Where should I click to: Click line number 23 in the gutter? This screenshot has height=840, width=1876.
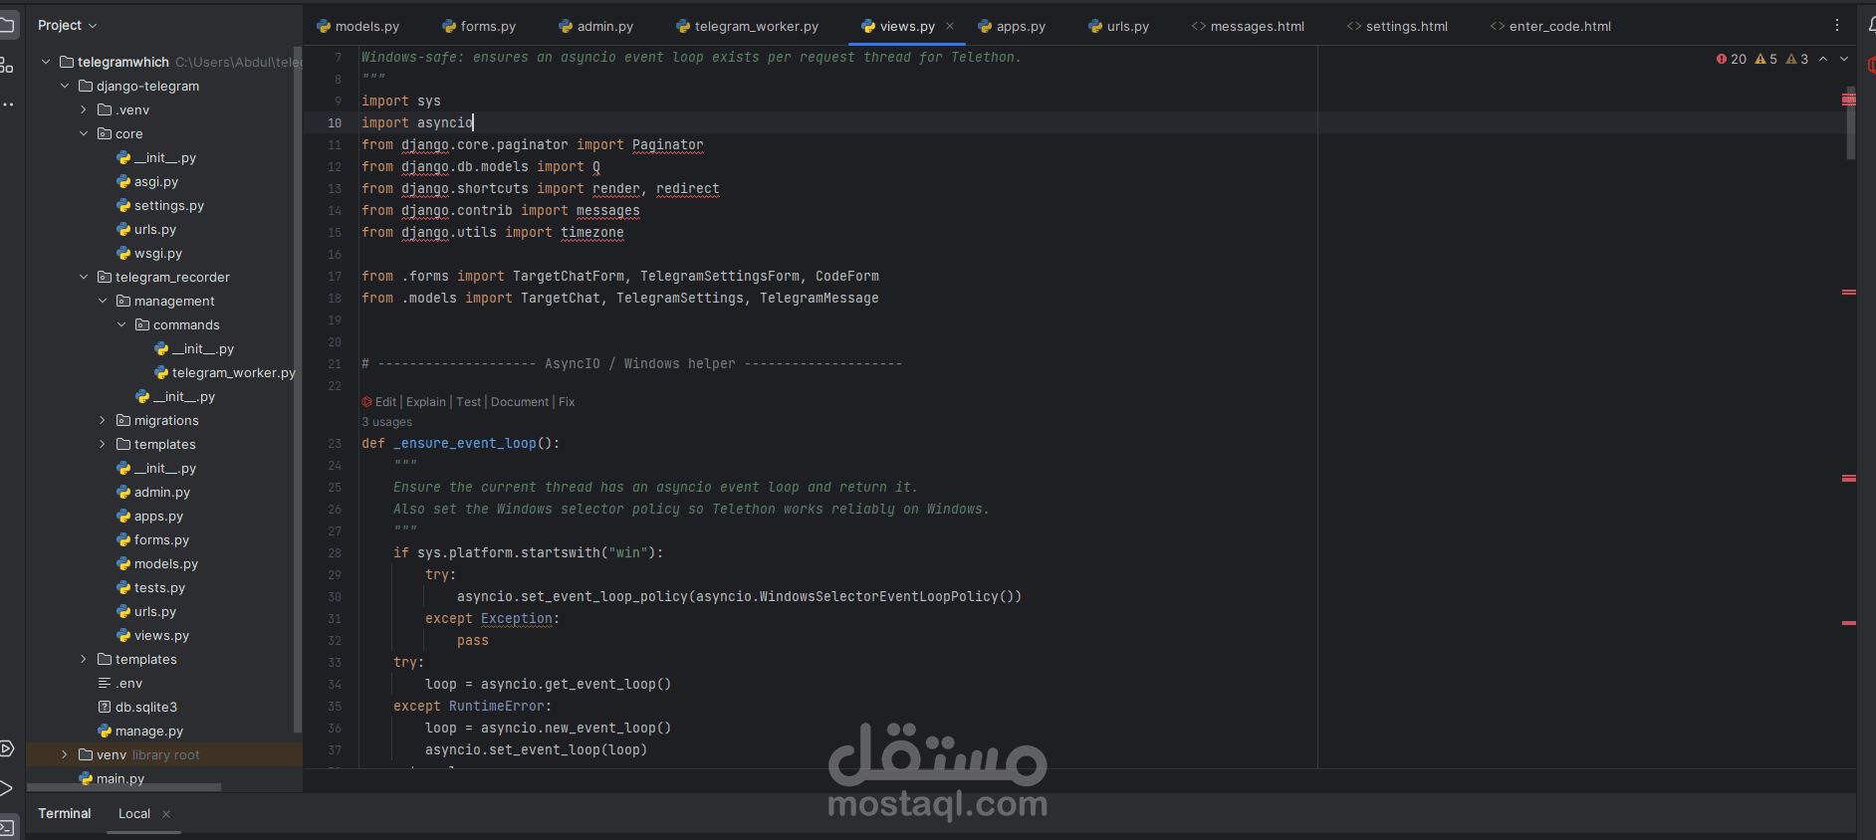[335, 444]
